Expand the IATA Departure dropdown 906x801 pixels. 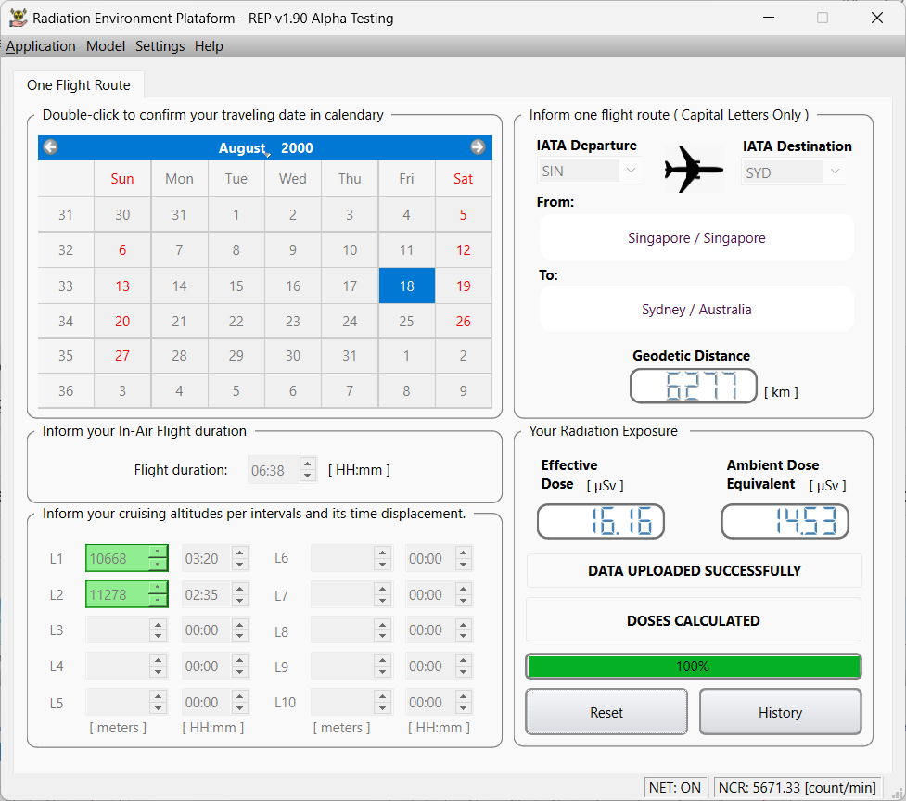631,172
